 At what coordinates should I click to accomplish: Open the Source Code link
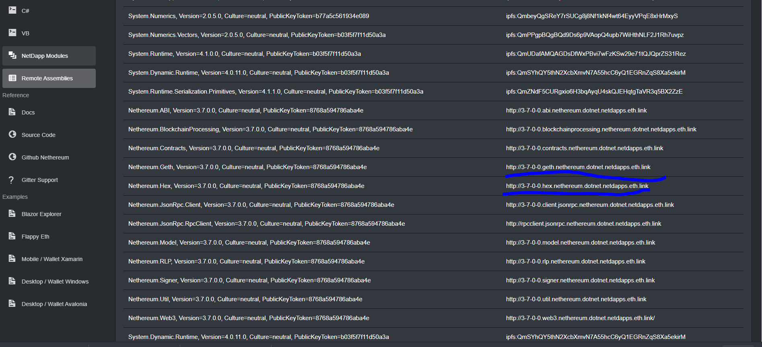[49, 135]
